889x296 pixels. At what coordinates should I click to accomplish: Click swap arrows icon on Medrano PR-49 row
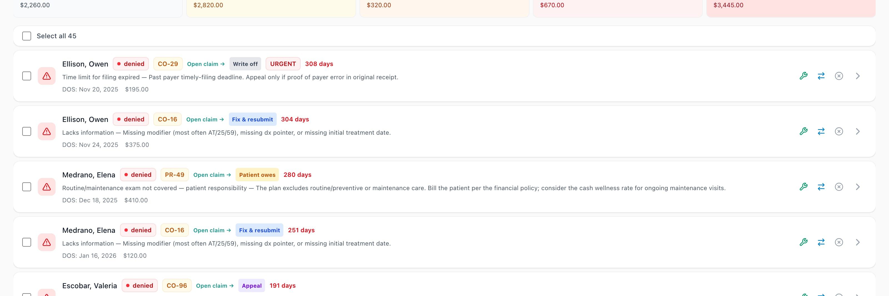[x=821, y=187]
